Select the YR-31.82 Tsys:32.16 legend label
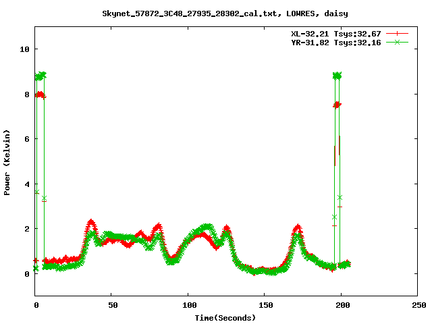Screen dimensions: 432x324 [336, 43]
